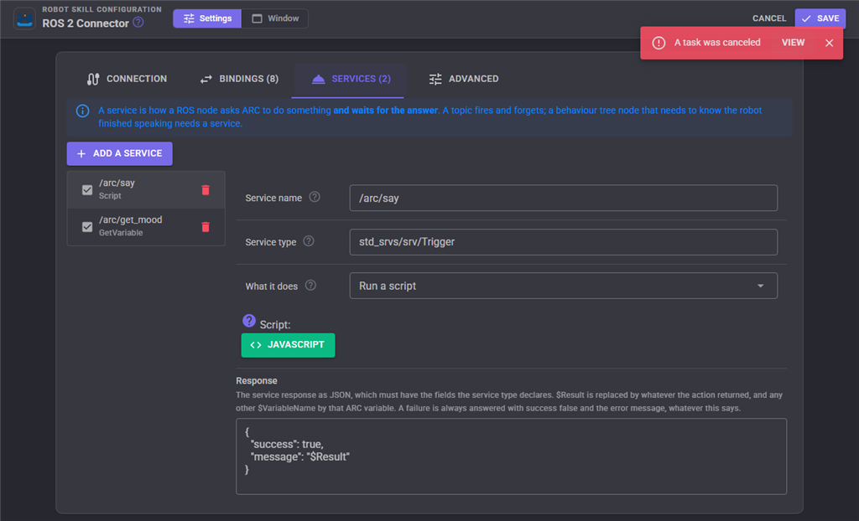Image resolution: width=859 pixels, height=521 pixels.
Task: Switch to the Connection tab
Action: (127, 79)
